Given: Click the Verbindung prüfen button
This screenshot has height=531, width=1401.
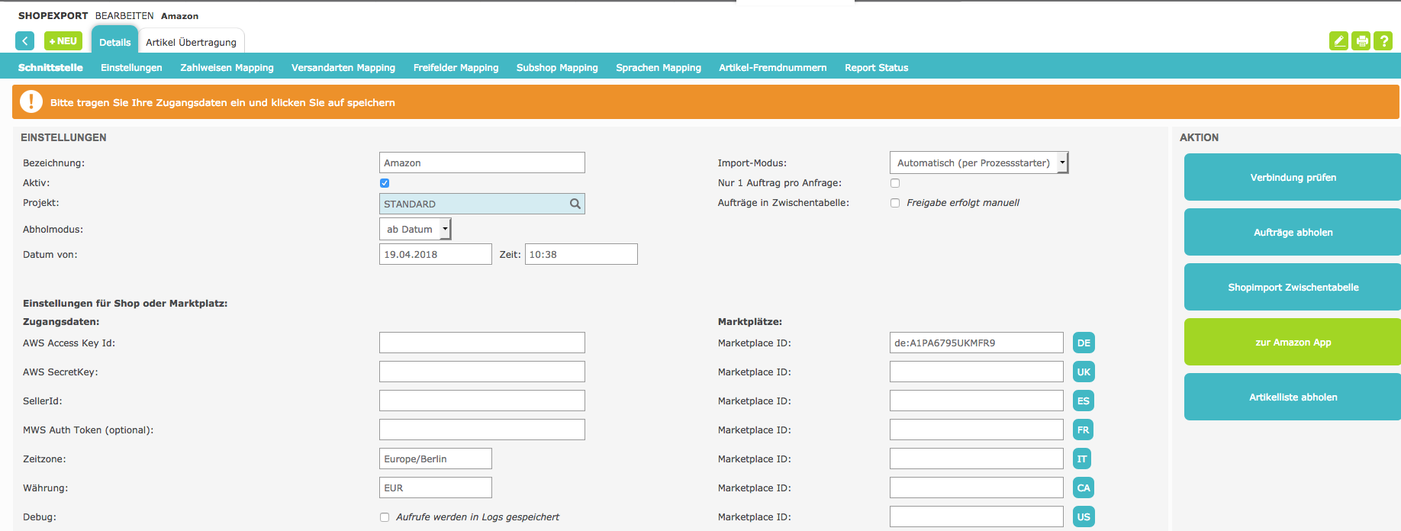Looking at the screenshot, I should (1293, 178).
